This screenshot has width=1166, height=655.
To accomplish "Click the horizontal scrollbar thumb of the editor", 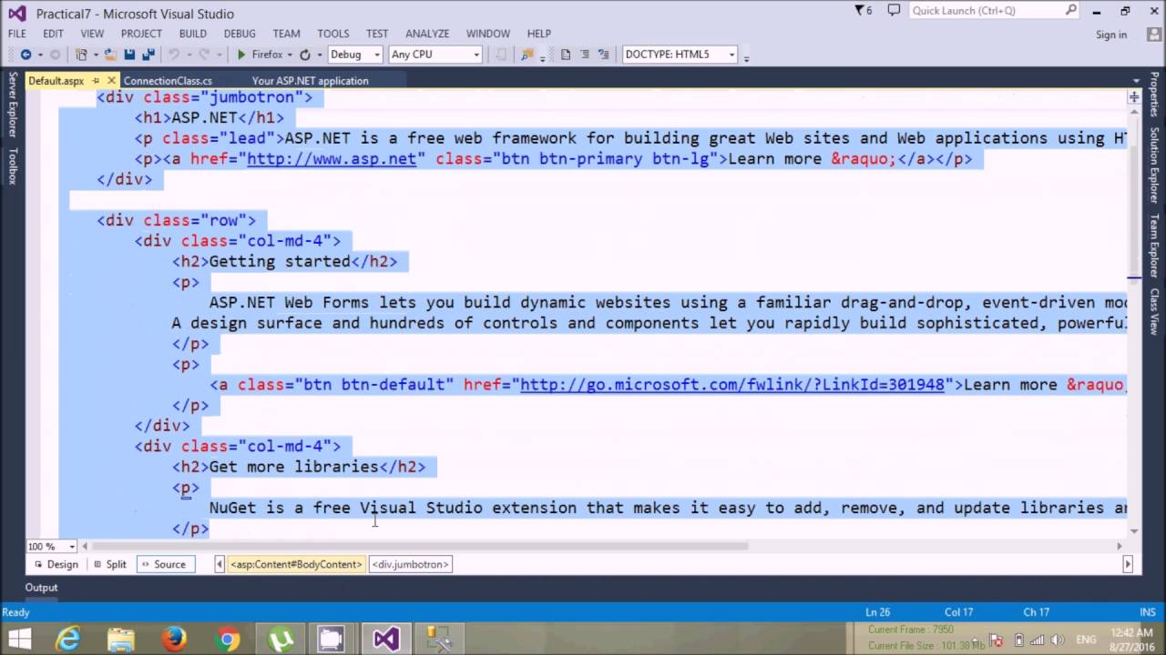I will pyautogui.click(x=419, y=547).
